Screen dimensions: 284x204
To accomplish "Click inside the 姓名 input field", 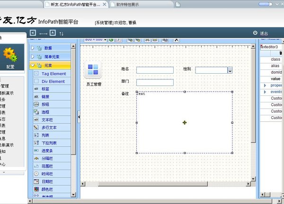I will (x=155, y=70).
